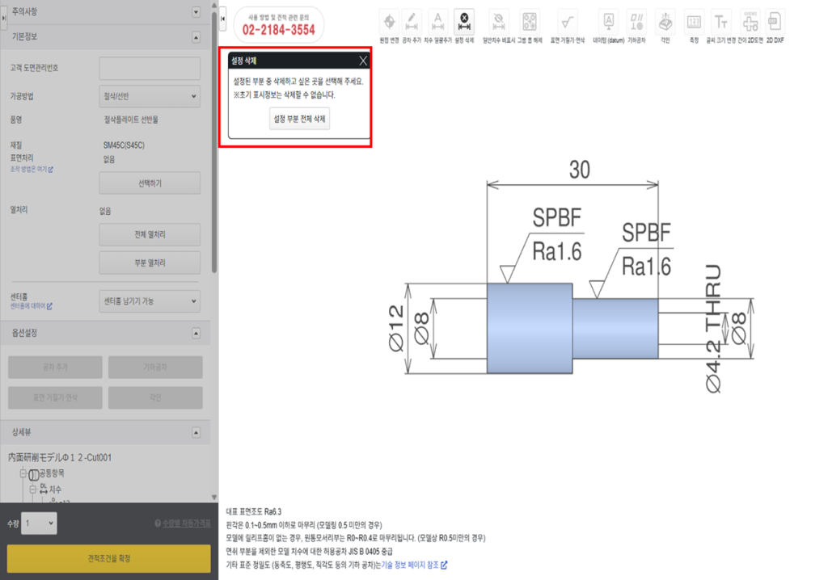Image resolution: width=828 pixels, height=580 pixels.
Task: Select the 원점 변경 (origin change) tool
Action: [x=389, y=22]
